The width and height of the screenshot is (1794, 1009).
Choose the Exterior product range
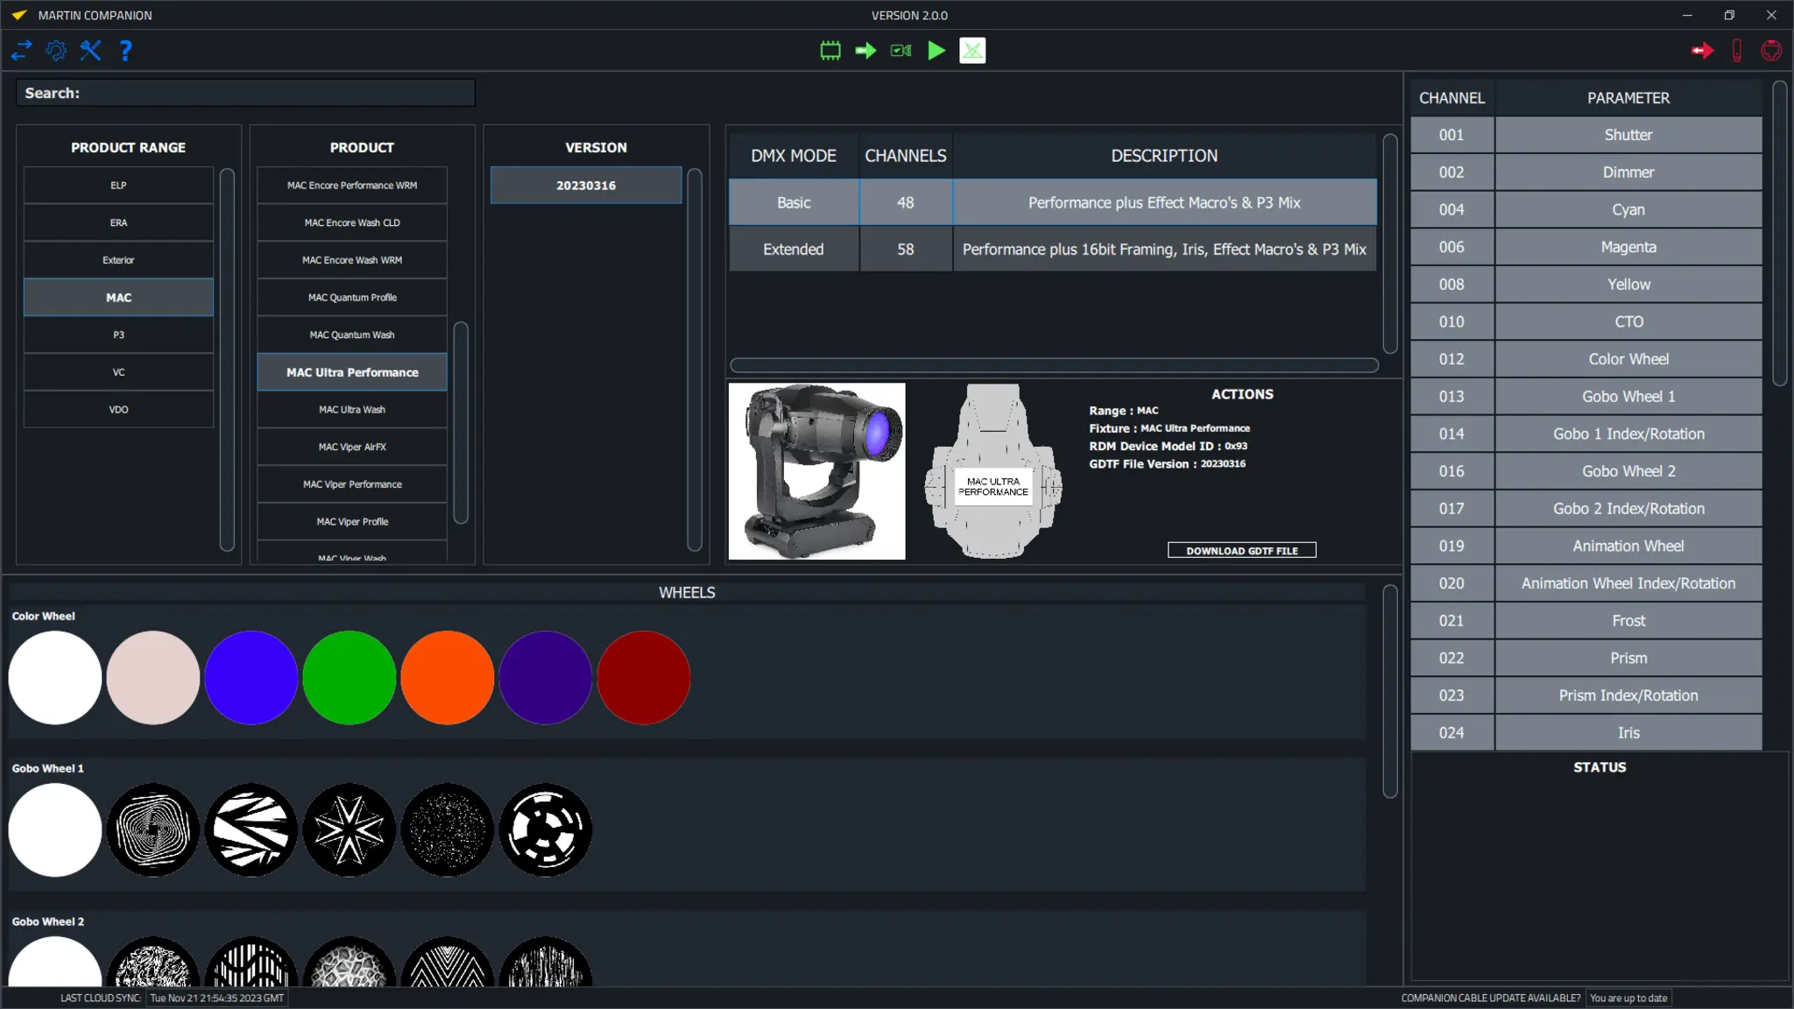click(x=118, y=260)
